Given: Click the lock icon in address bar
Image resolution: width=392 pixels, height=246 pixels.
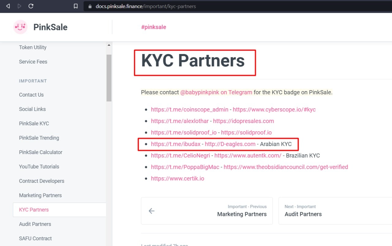Looking at the screenshot, I should point(90,6).
